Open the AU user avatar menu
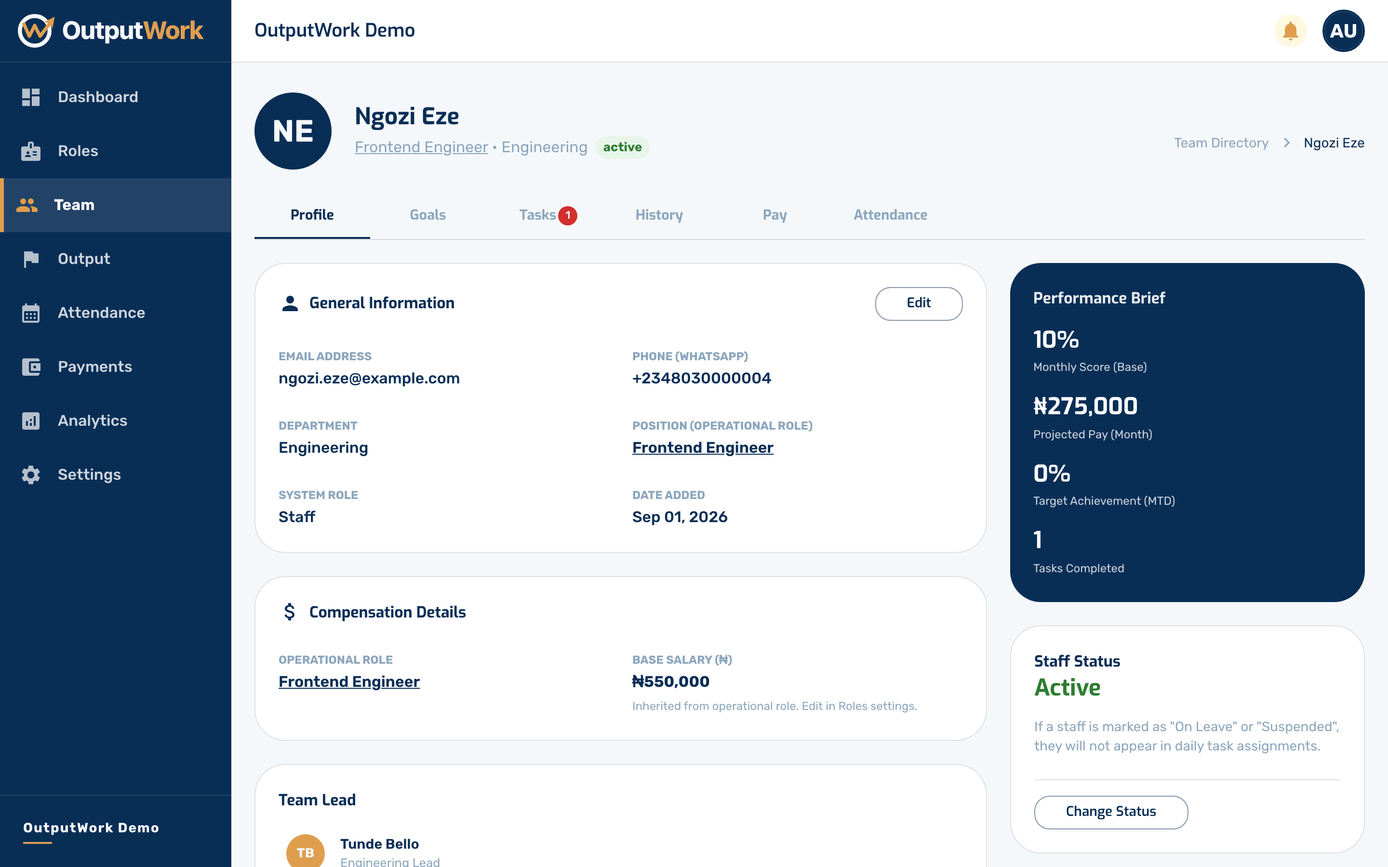The width and height of the screenshot is (1388, 867). 1343,30
